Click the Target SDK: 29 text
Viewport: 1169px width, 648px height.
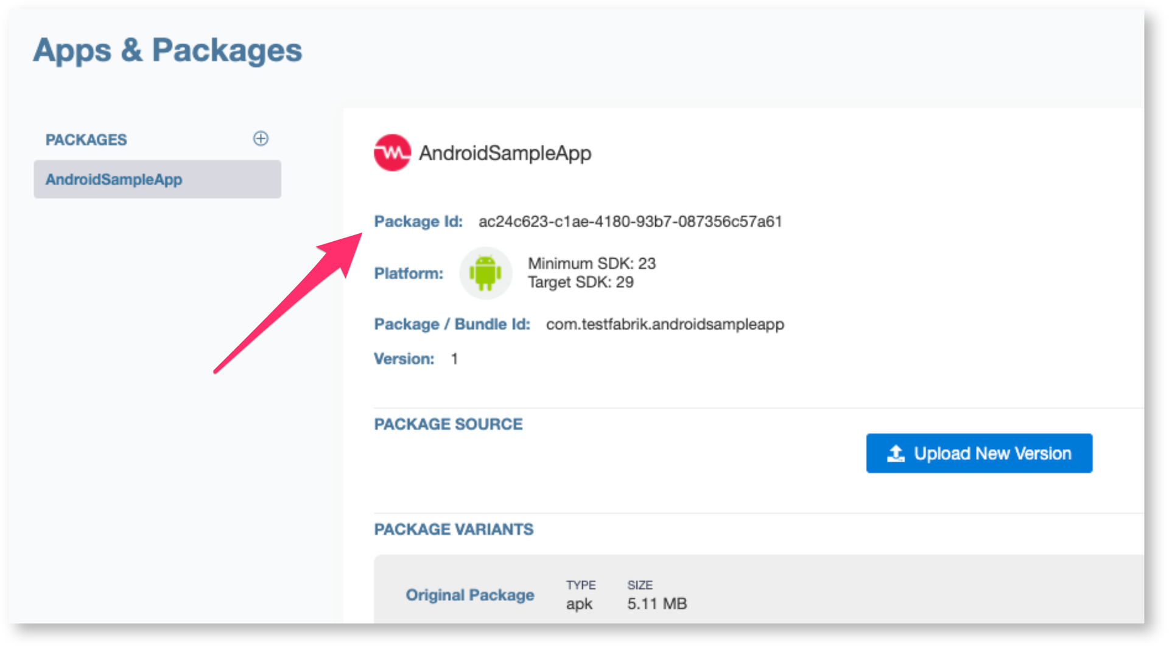pyautogui.click(x=580, y=282)
